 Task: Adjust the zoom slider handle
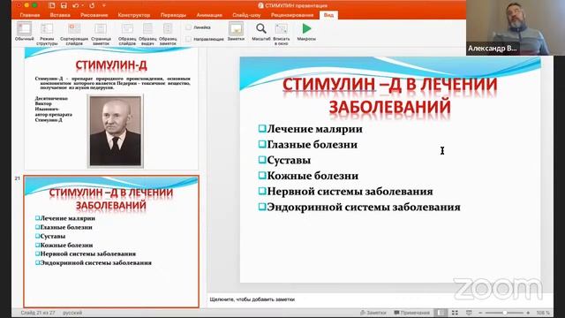[505, 313]
